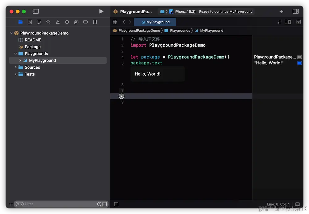Open the Issue navigator warning icon
309x214 pixels.
tap(57, 22)
